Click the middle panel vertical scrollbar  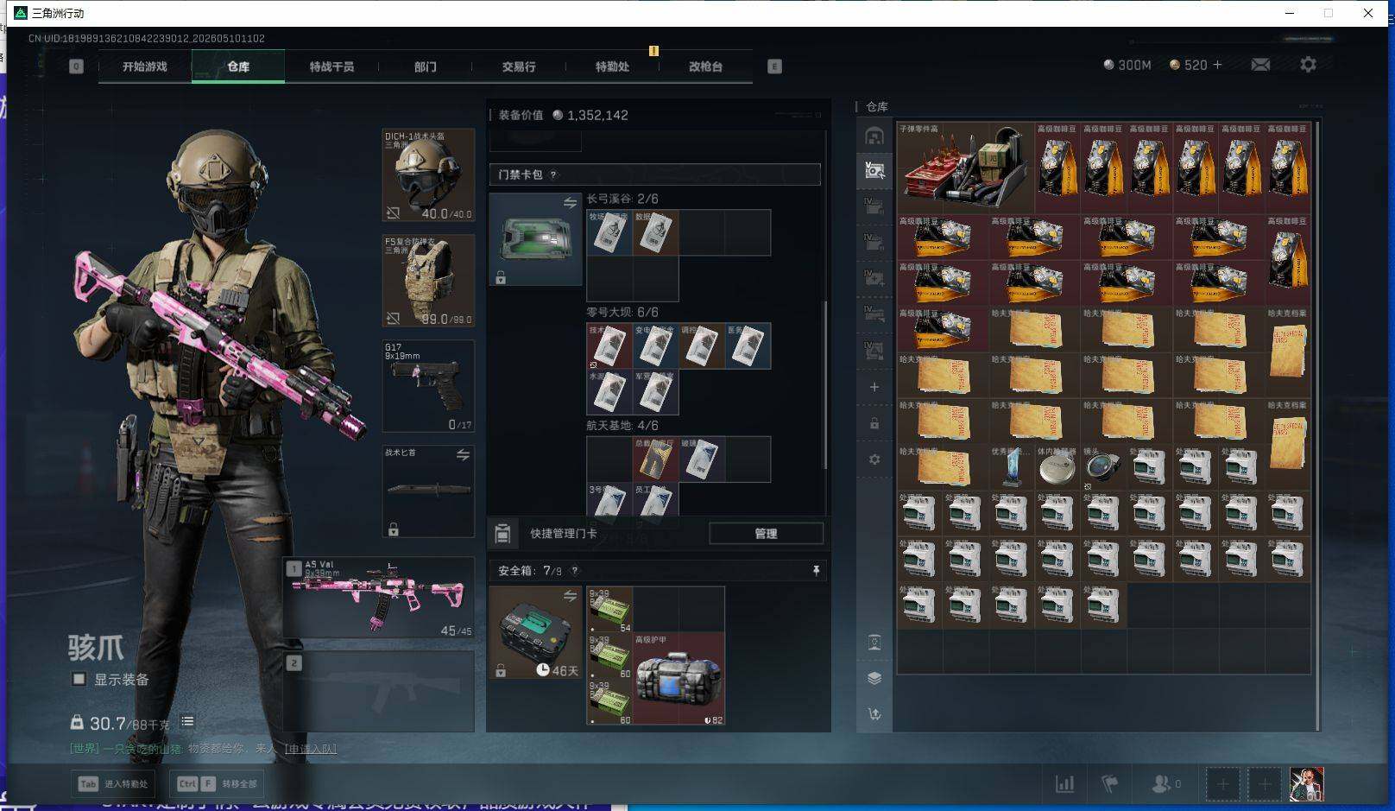(825, 384)
